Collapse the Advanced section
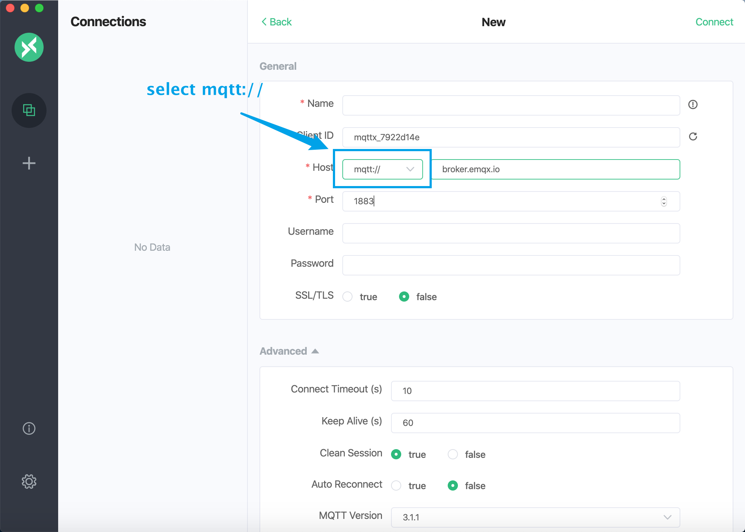This screenshot has width=745, height=532. tap(289, 351)
